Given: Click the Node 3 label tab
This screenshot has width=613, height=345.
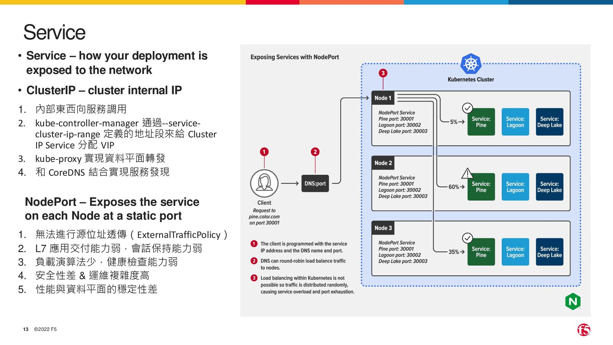Looking at the screenshot, I should (x=383, y=228).
